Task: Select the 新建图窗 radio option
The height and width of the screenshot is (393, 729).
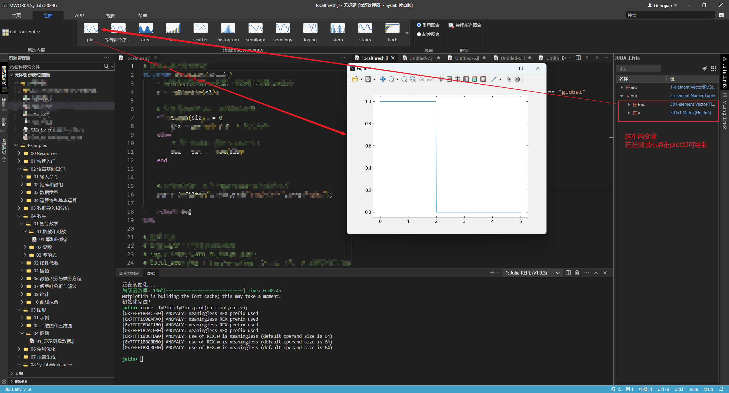Action: click(x=428, y=34)
